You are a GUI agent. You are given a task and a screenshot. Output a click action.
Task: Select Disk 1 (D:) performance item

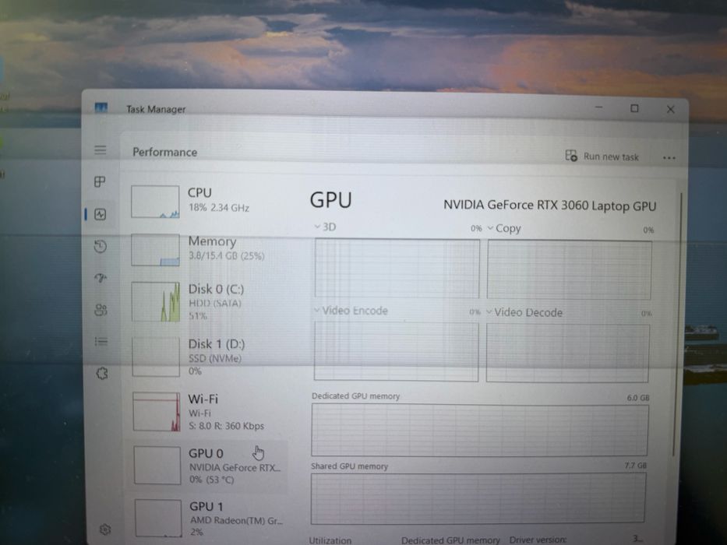208,357
